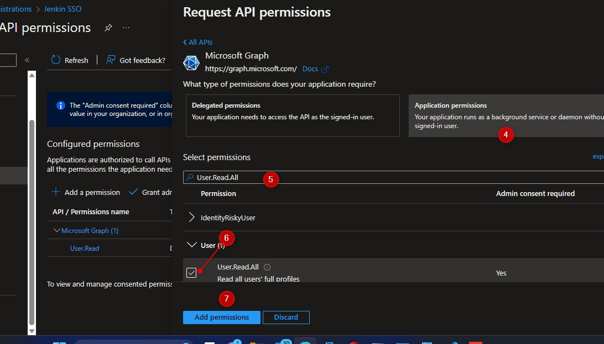
Task: Expand the IdentityRiskyUser permission group
Action: pos(191,218)
